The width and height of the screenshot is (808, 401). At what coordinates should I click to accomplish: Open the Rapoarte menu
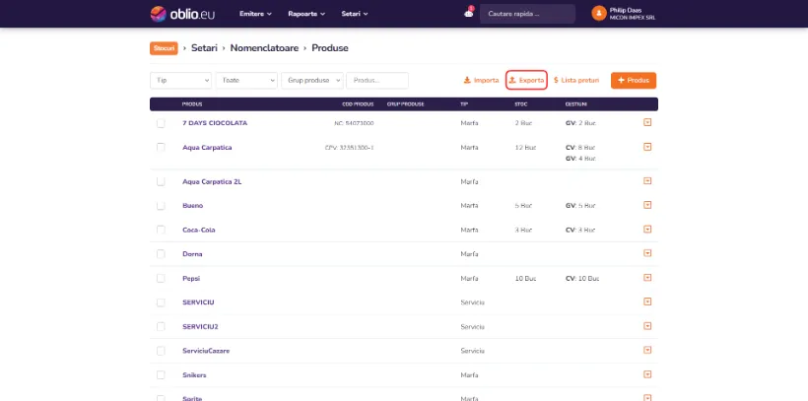(306, 14)
